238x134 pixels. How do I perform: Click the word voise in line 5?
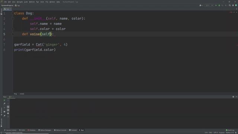(x=35, y=34)
